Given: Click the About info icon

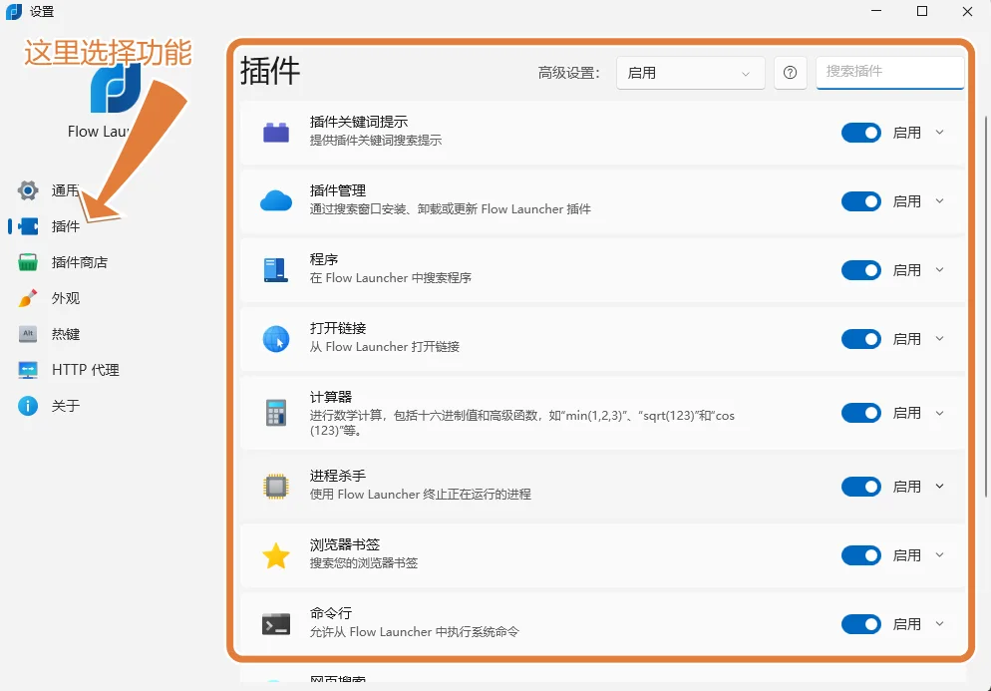Looking at the screenshot, I should (28, 406).
